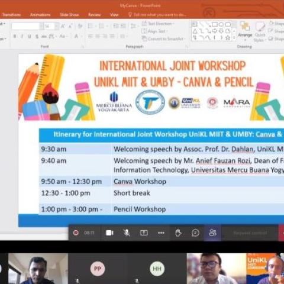Screen dimensions: 284x284
Task: Select the Oval shape in gallery
Action: click(x=221, y=24)
